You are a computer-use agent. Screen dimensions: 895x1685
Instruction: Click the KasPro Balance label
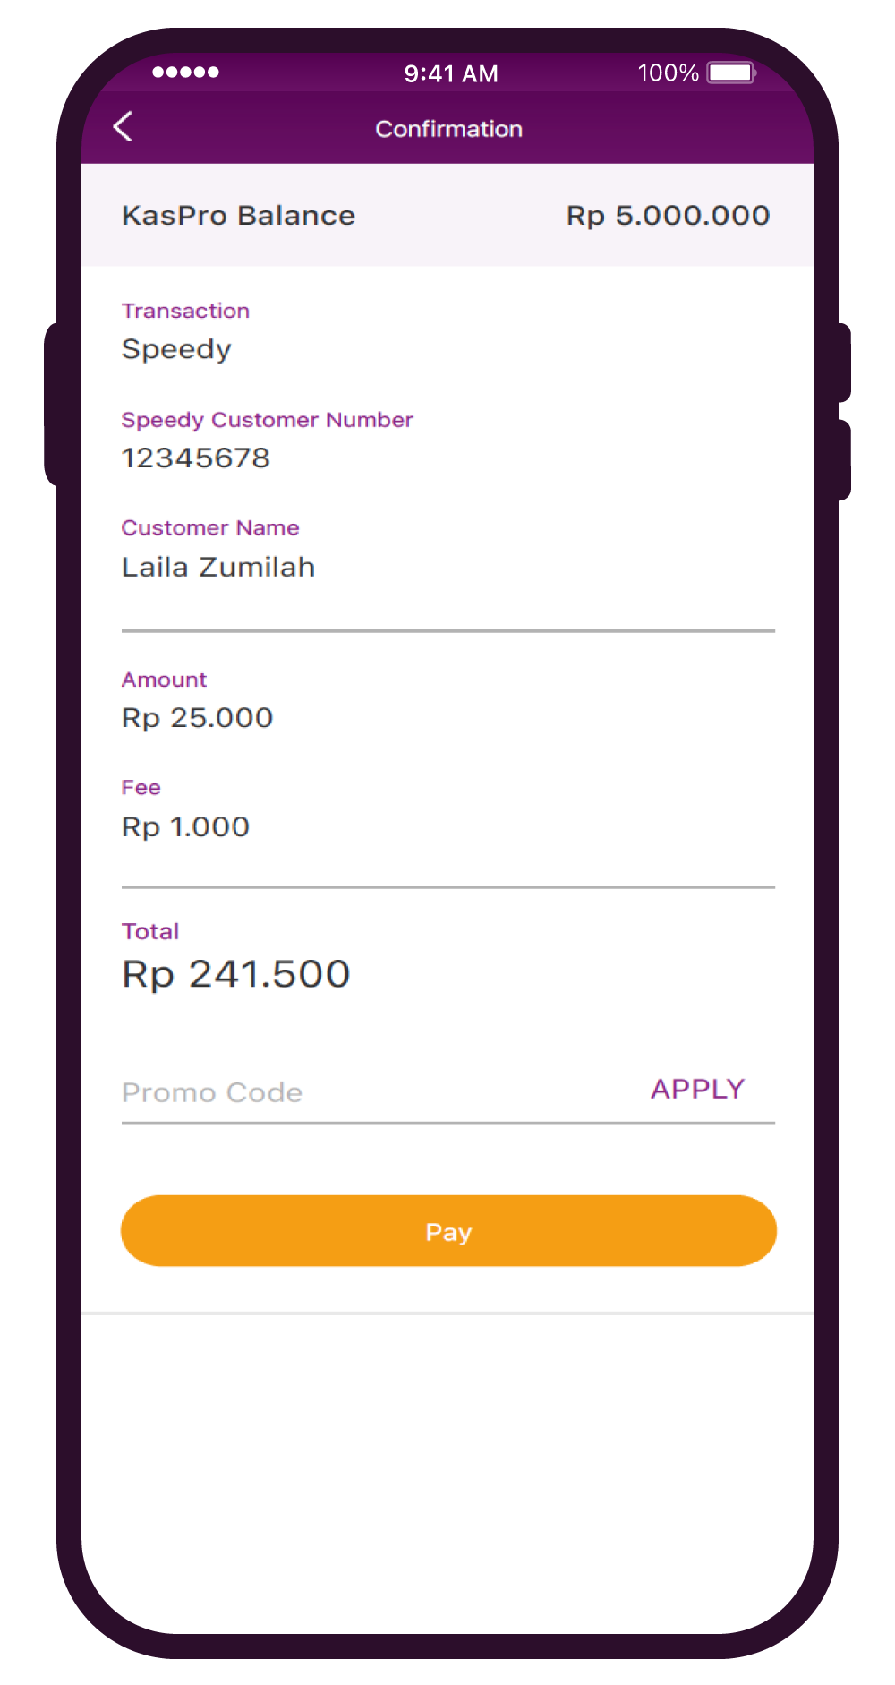[x=238, y=216]
